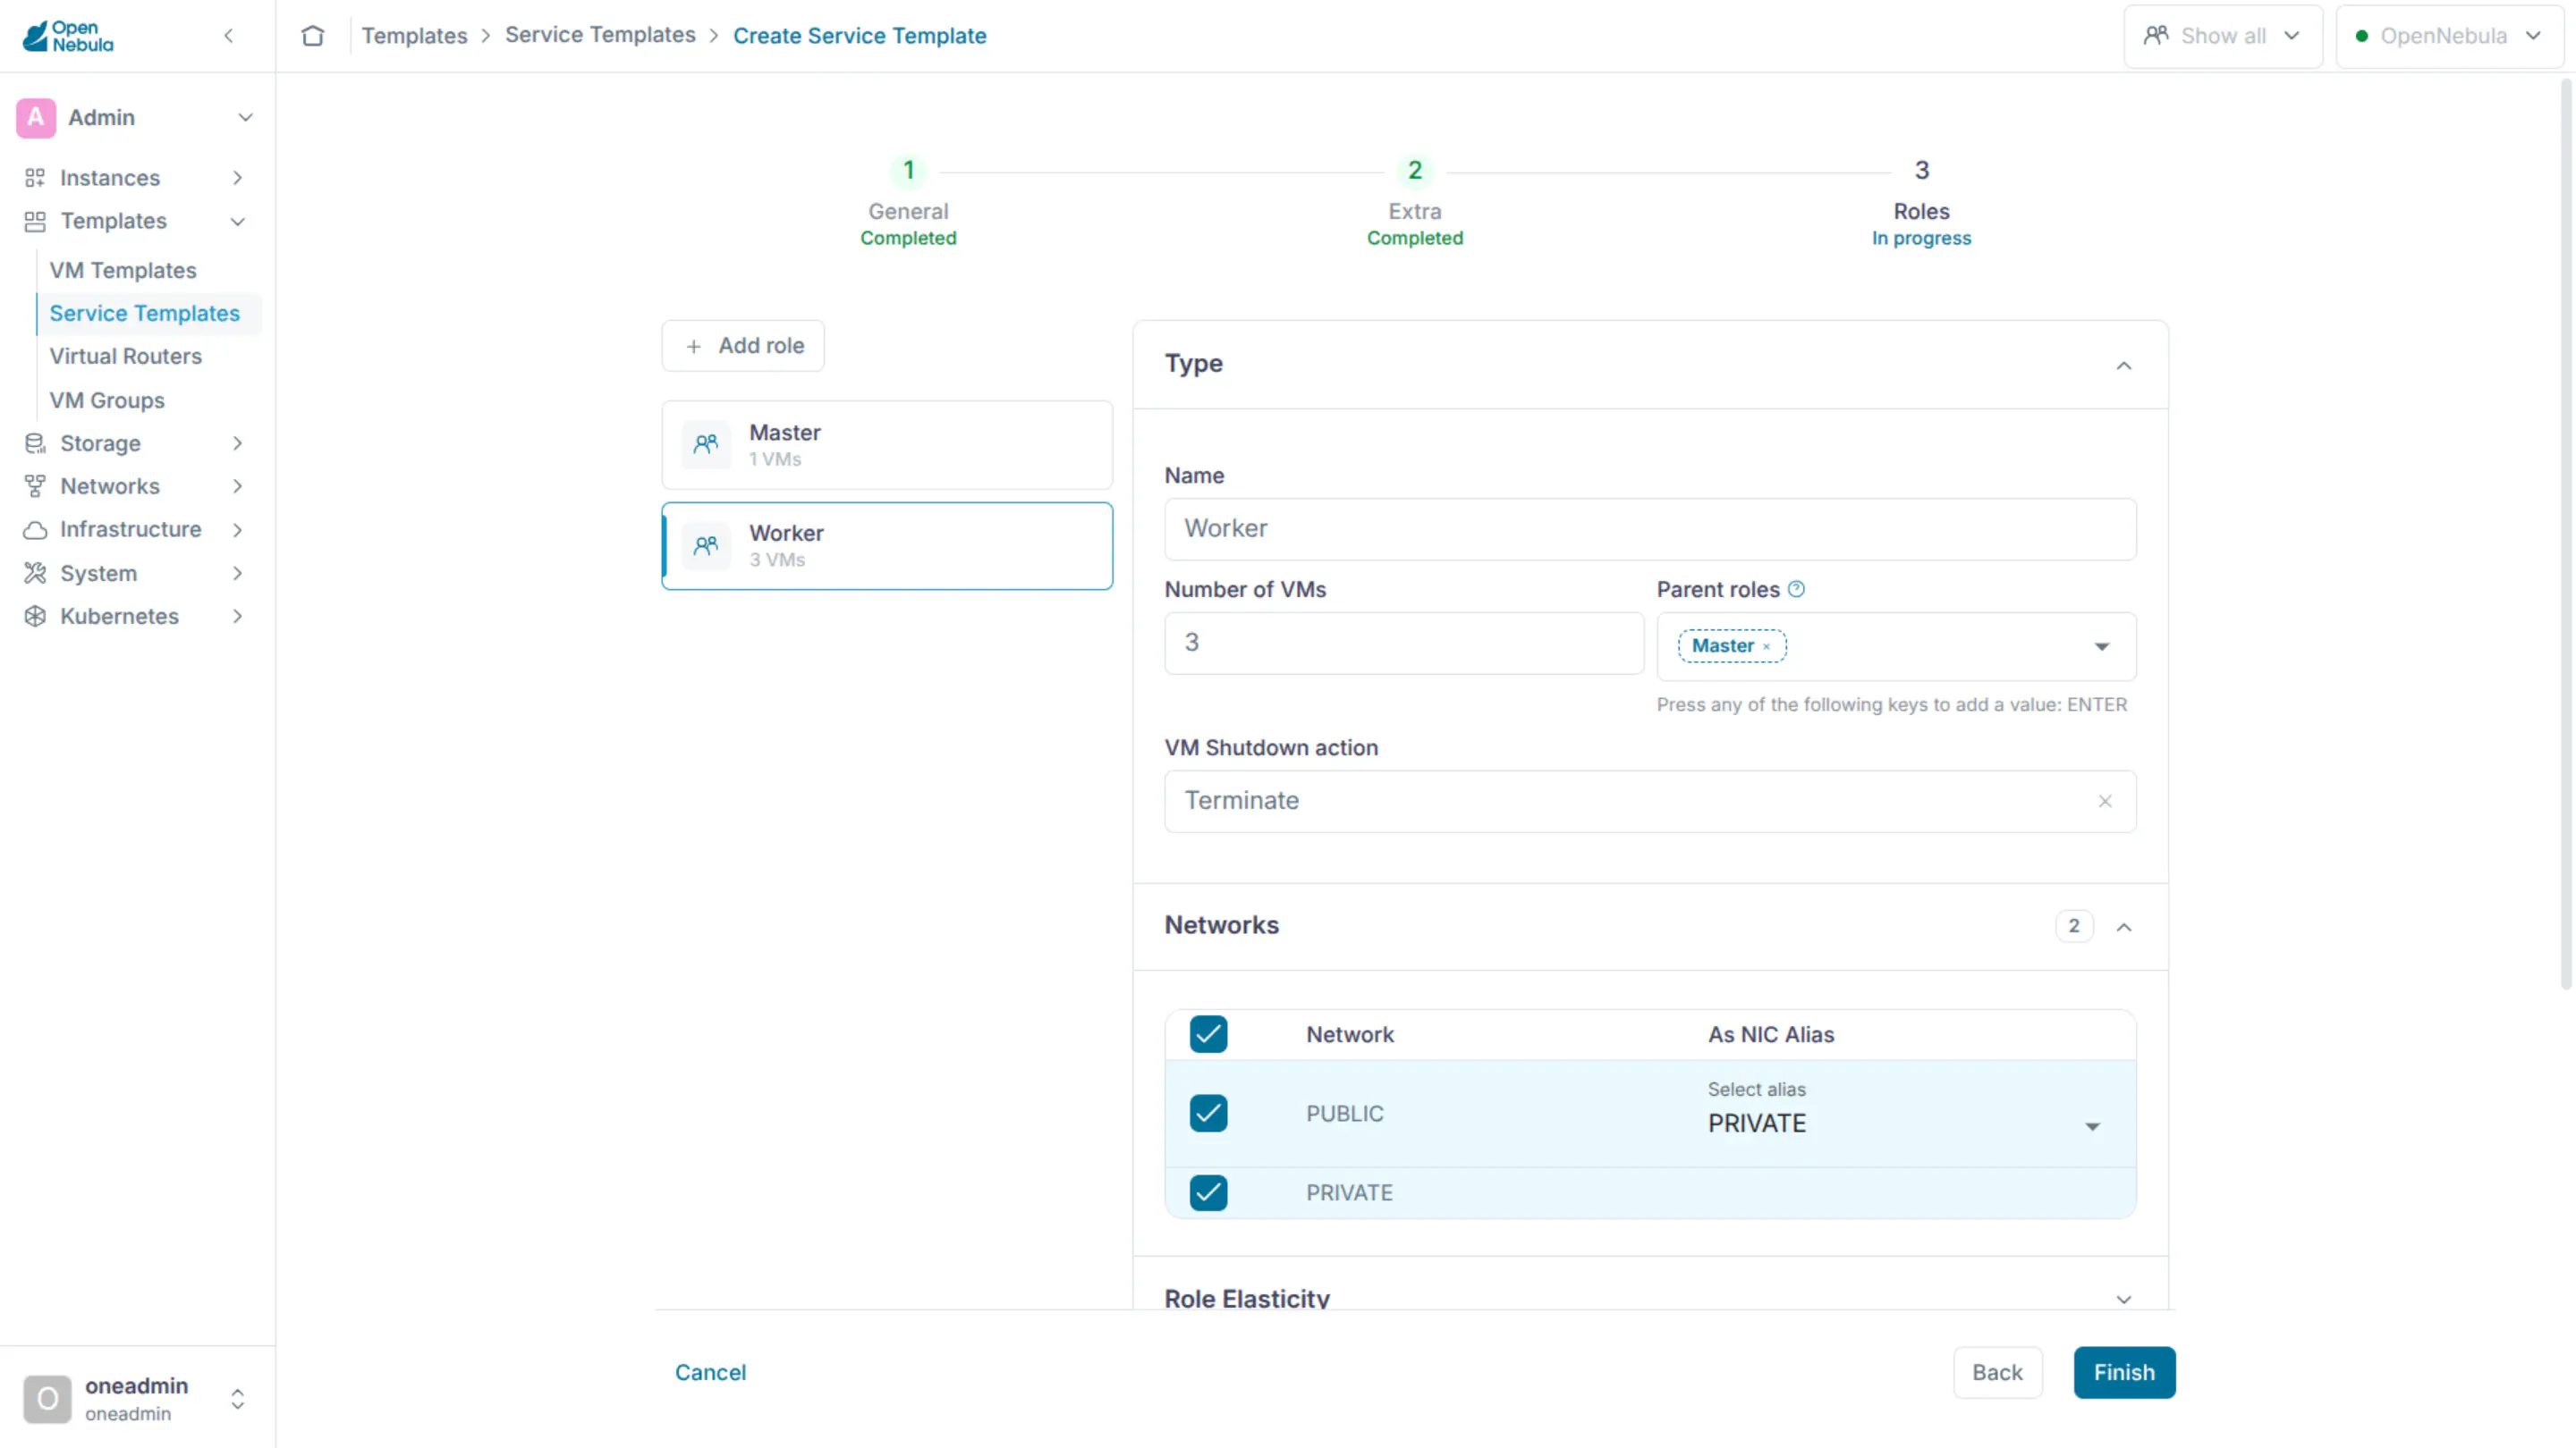Click the Kubernetes sidebar icon
2576x1448 pixels.
(x=35, y=616)
